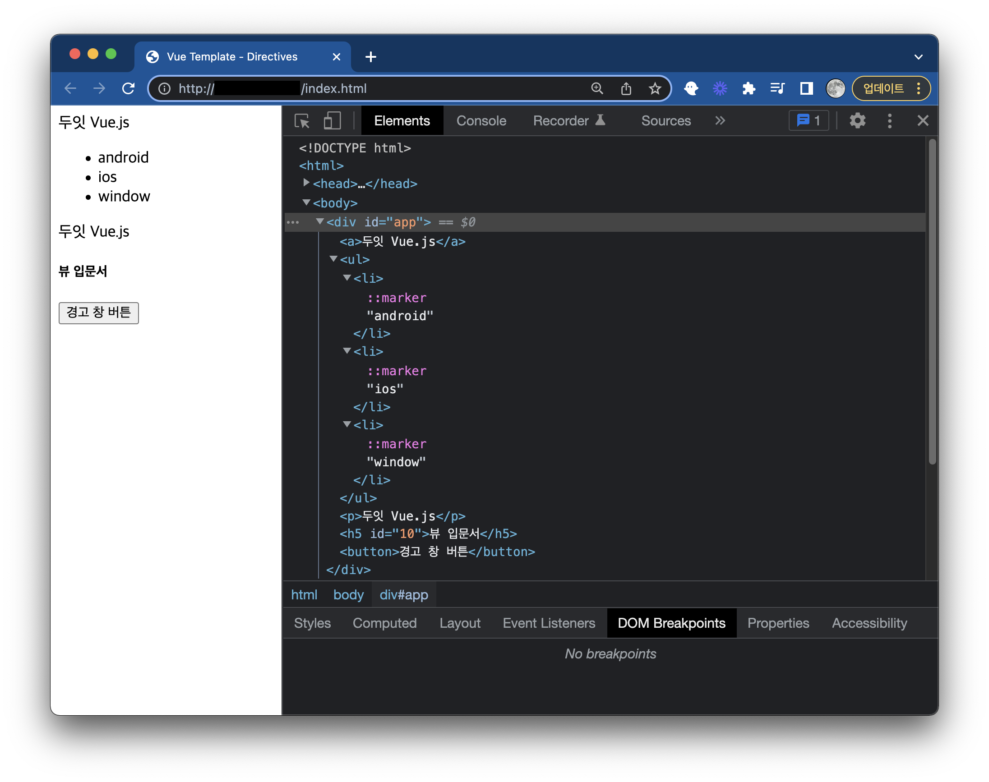Image resolution: width=989 pixels, height=782 pixels.
Task: Toggle the device toolbar icon
Action: [332, 121]
